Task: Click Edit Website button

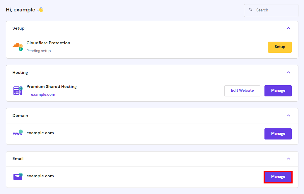Action: point(242,91)
